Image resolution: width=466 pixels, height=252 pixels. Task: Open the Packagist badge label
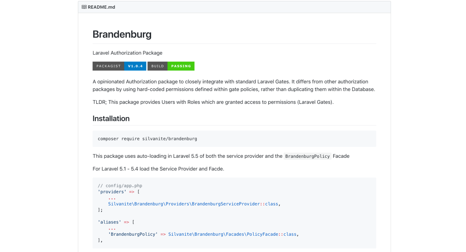(x=109, y=66)
